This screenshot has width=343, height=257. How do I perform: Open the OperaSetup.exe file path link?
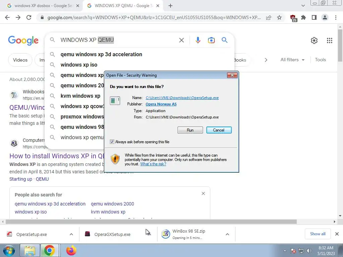click(182, 98)
